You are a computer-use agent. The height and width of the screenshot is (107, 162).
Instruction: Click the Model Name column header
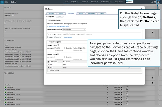point(8,85)
